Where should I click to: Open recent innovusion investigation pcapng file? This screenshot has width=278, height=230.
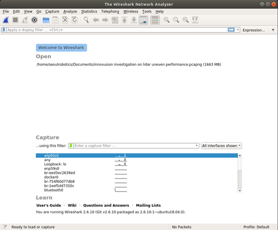(129, 65)
